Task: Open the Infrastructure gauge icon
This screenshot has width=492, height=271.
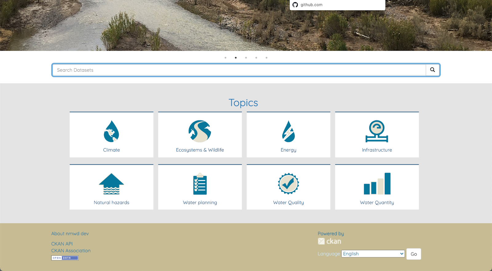Action: (377, 131)
